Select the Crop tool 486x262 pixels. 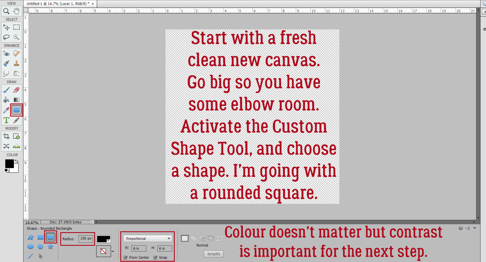(6, 136)
